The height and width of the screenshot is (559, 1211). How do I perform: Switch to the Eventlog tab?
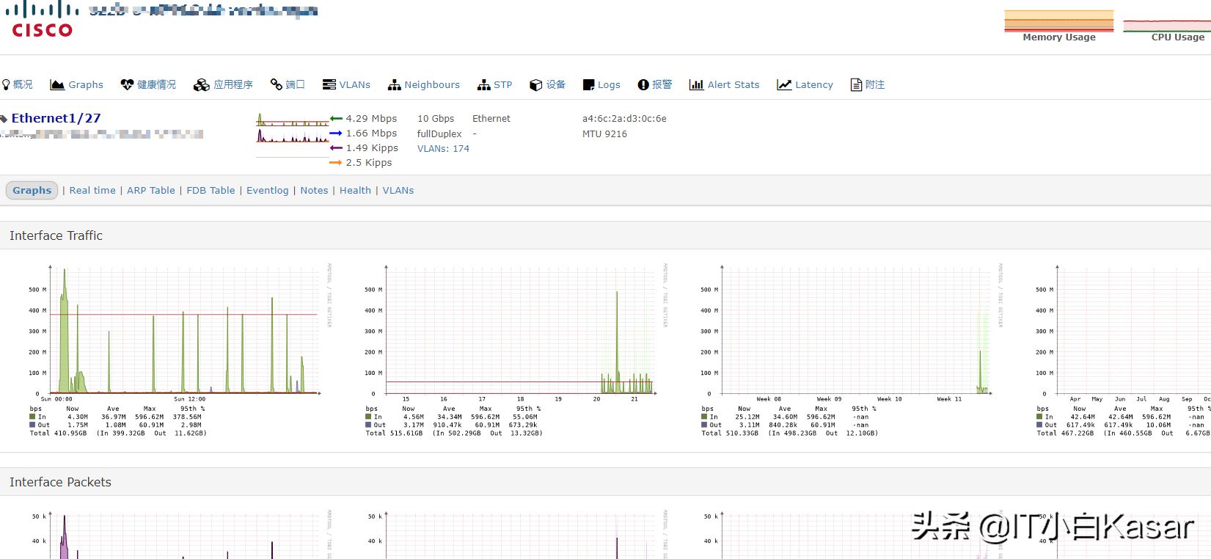(268, 190)
